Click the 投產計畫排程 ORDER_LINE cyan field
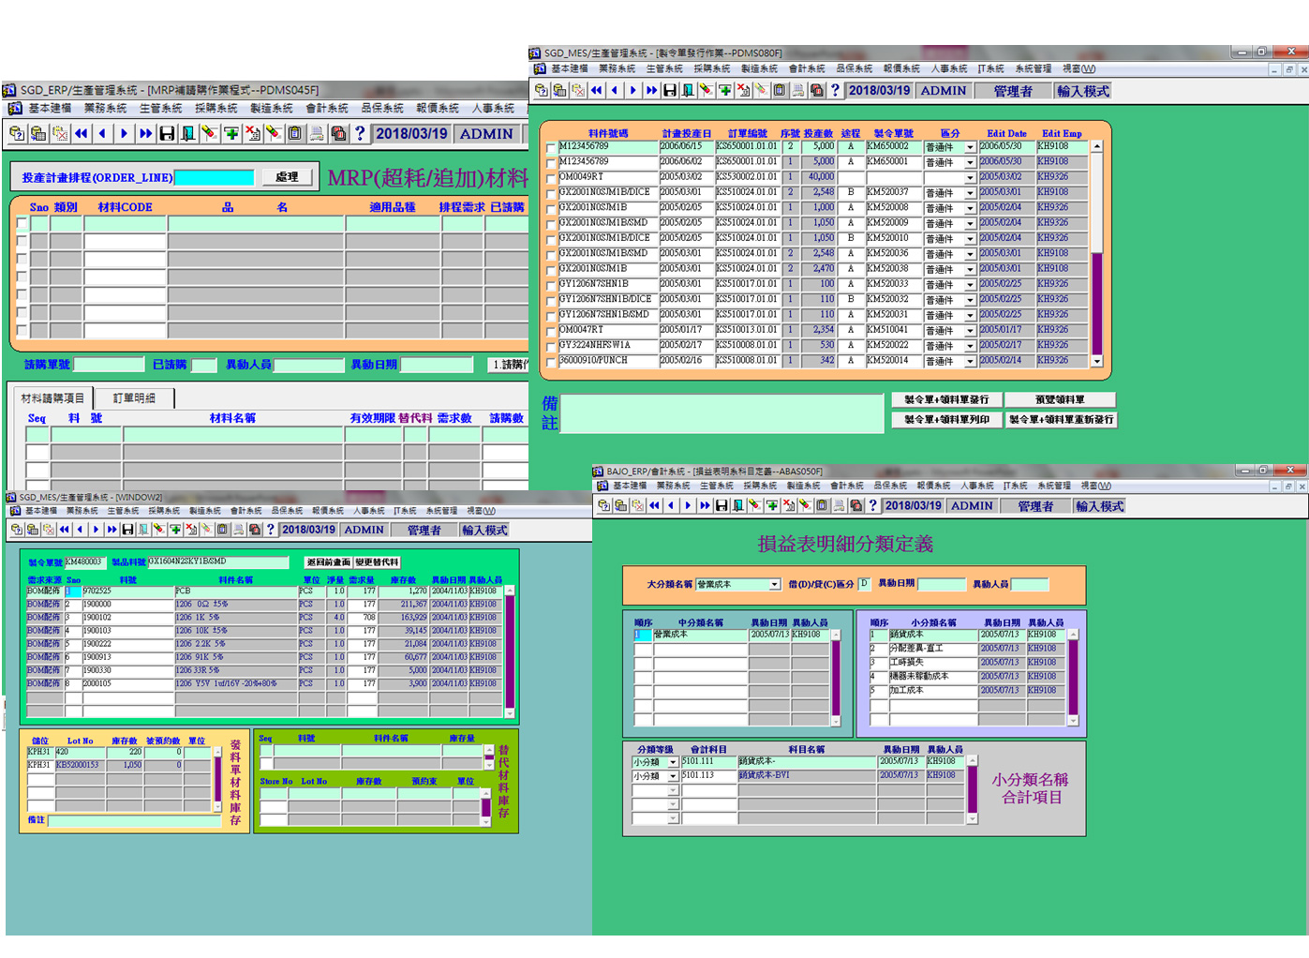 pos(214,177)
